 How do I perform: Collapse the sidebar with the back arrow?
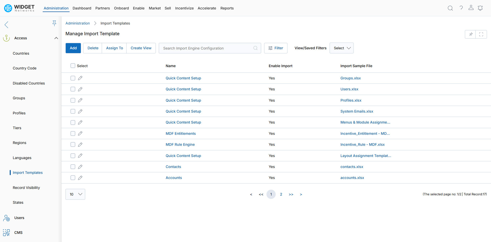click(x=6, y=25)
